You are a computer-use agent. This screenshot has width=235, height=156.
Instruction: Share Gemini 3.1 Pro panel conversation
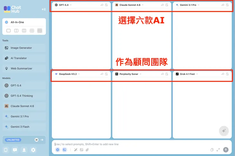(x=223, y=5)
